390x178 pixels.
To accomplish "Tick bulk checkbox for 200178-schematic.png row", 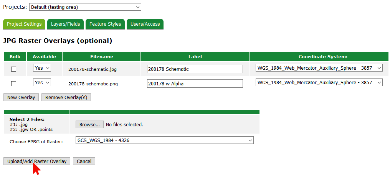I will click(14, 83).
